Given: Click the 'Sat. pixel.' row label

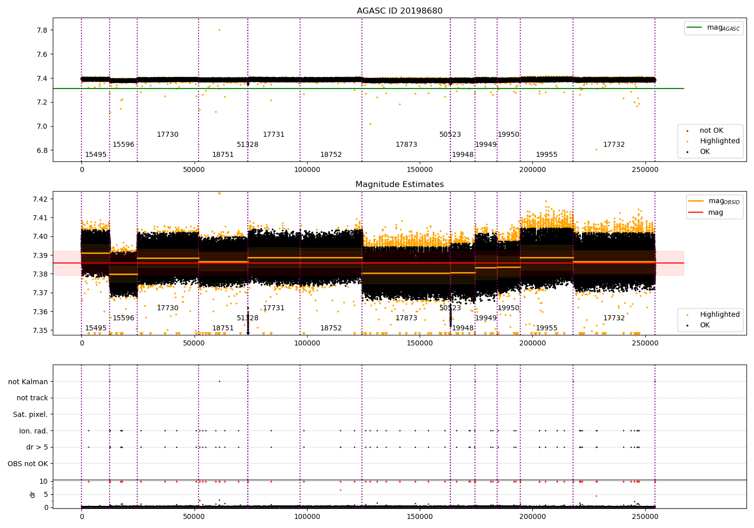Looking at the screenshot, I should (x=31, y=415).
